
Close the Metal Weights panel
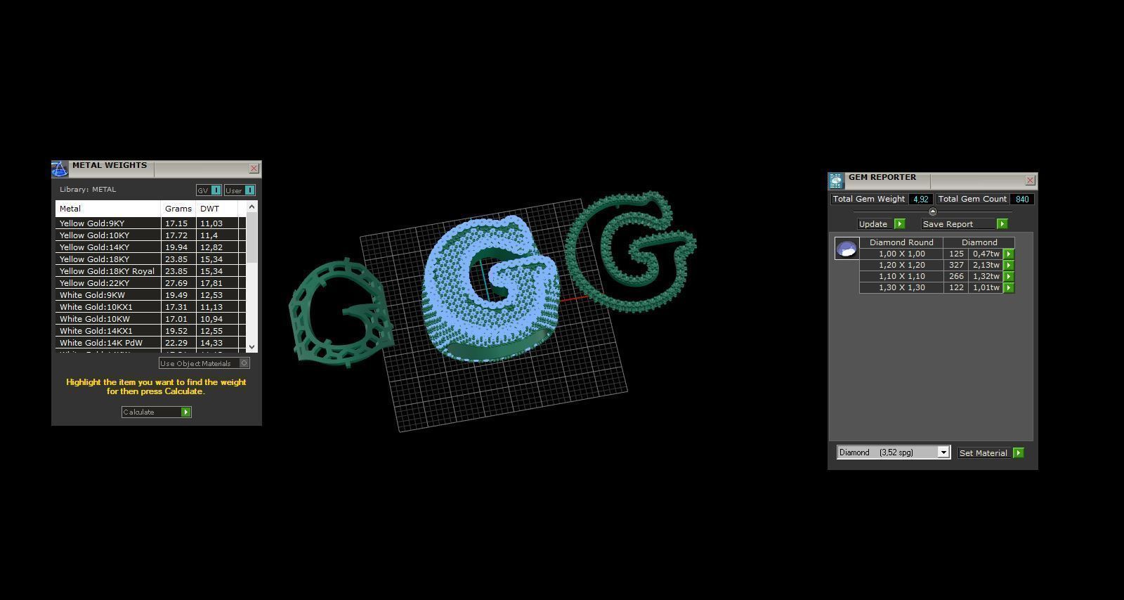pos(254,169)
